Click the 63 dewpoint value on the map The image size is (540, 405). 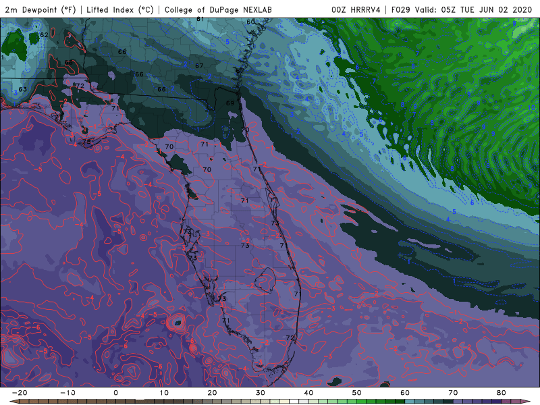[x=23, y=89]
